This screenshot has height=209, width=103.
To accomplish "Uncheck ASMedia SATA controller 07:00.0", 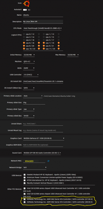I will [25, 199].
